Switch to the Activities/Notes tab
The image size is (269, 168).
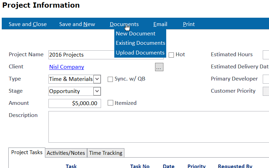click(66, 153)
